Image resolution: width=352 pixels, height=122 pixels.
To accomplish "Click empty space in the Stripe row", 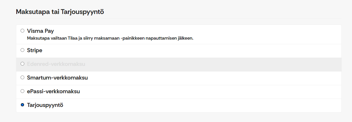I will tap(200, 51).
